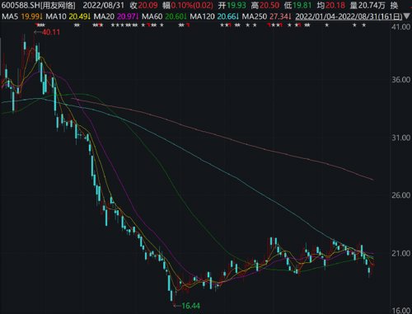Click the 40.11 high price arrow marker
Screen dimensions: 412x314
click(x=47, y=32)
